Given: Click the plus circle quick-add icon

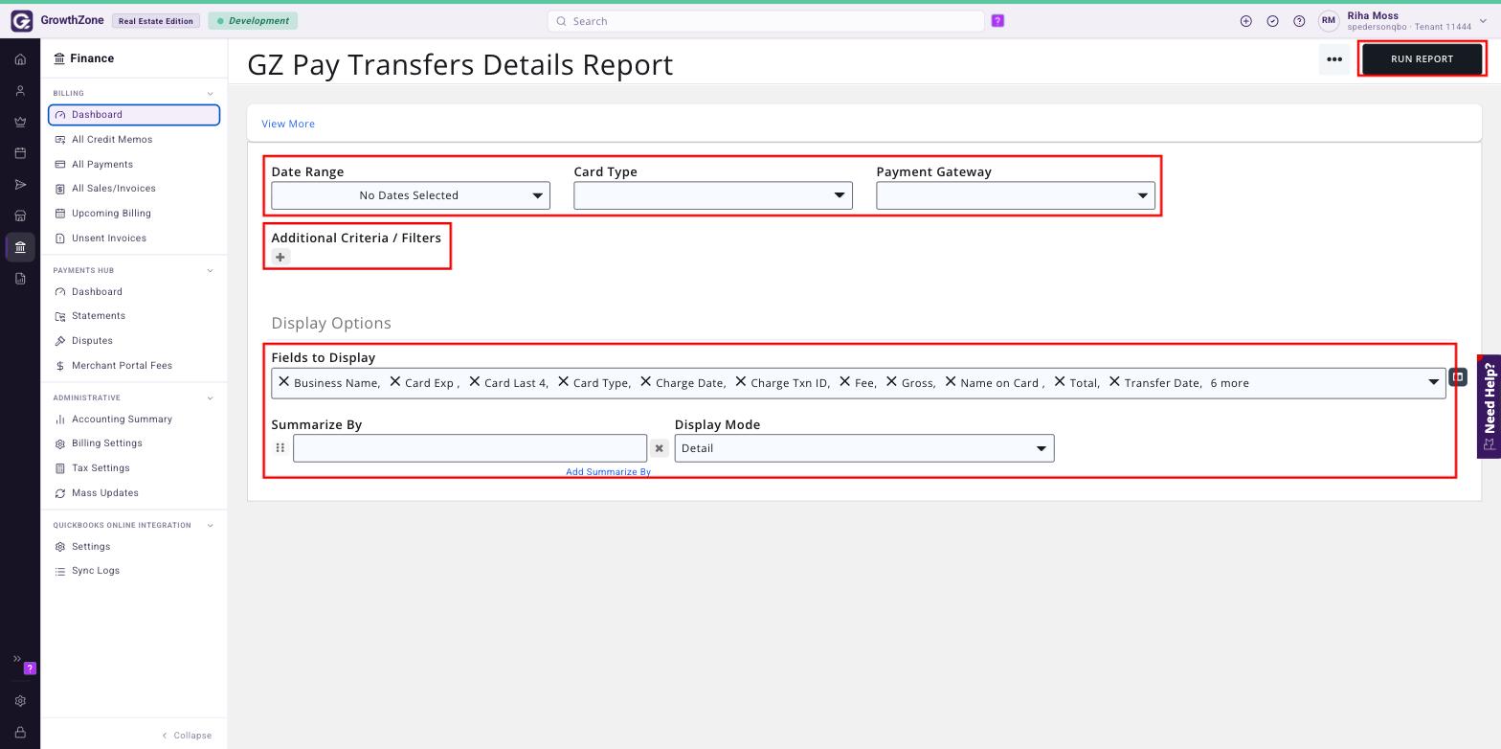Looking at the screenshot, I should 1245,21.
